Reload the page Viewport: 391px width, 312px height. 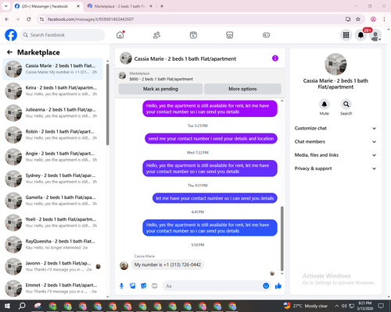pos(29,19)
